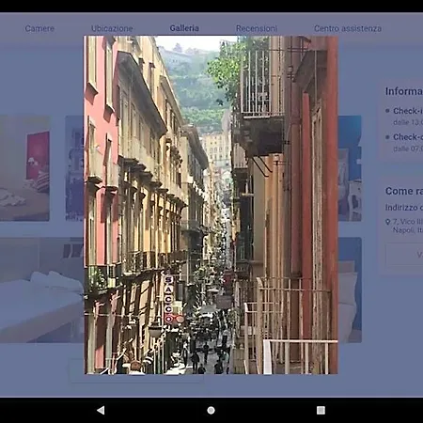Open the white bed photo thumbnail
The height and width of the screenshot is (423, 423).
pos(41,290)
